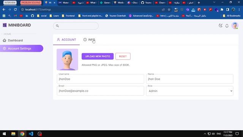Bookmark this page with star icon

point(169,10)
